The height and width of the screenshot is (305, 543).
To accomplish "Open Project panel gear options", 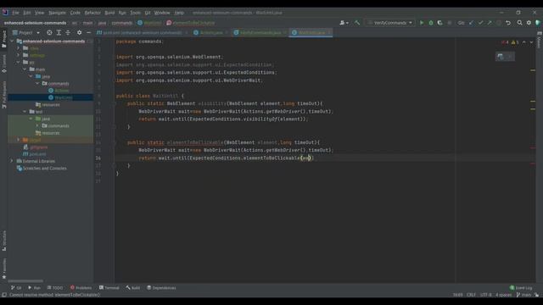I will pyautogui.click(x=79, y=32).
